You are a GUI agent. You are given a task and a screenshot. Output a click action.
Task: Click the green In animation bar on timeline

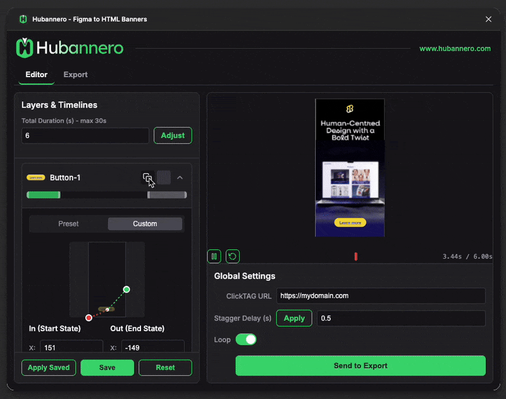tap(44, 195)
